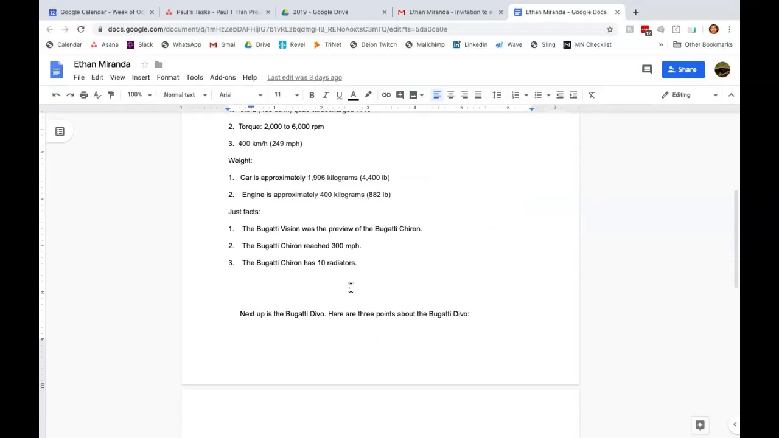Viewport: 779px width, 438px height.
Task: Open the Format menu
Action: coord(168,78)
